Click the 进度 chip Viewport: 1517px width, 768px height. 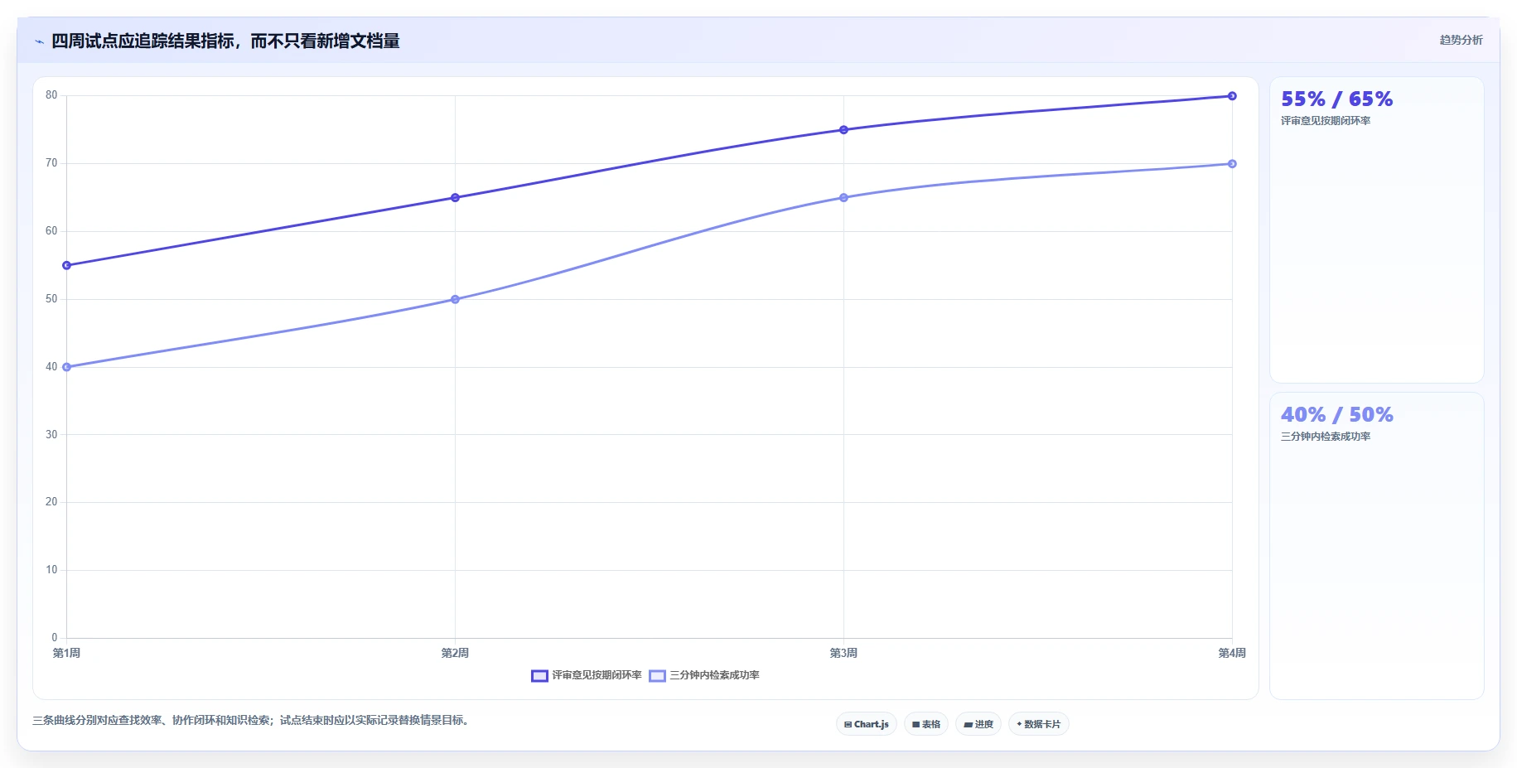pos(978,724)
